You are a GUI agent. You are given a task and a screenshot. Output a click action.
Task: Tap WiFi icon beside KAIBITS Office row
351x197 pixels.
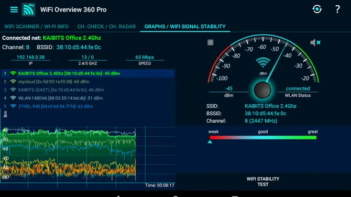(13, 73)
